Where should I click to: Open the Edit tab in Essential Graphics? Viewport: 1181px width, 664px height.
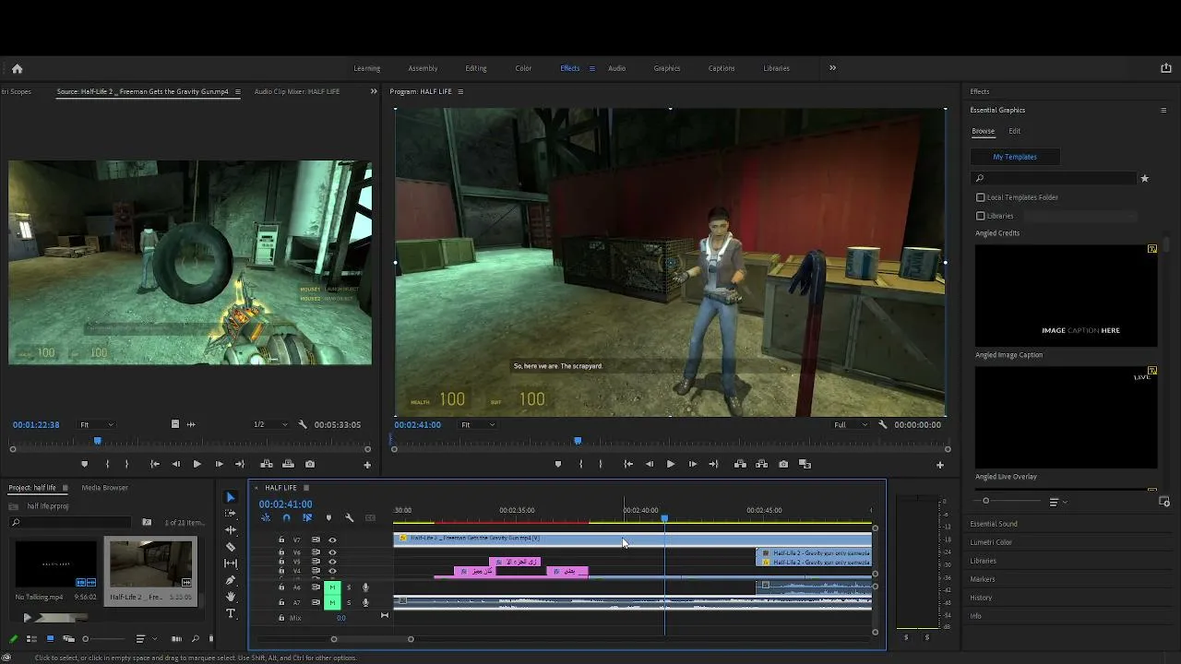(1014, 131)
